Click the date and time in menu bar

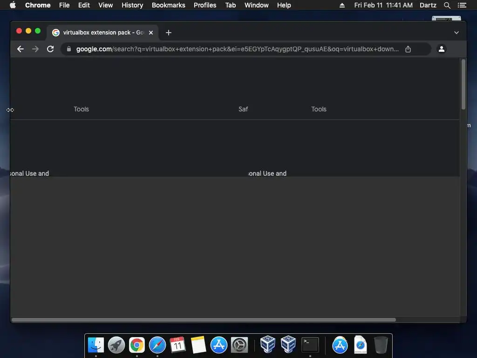coord(383,5)
